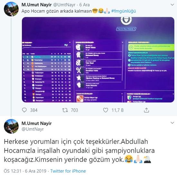Click the percent icon in the player stats
Image resolution: width=177 pixels, height=178 pixels.
79,70
